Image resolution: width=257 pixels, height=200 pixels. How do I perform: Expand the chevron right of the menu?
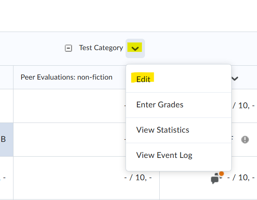(x=235, y=78)
